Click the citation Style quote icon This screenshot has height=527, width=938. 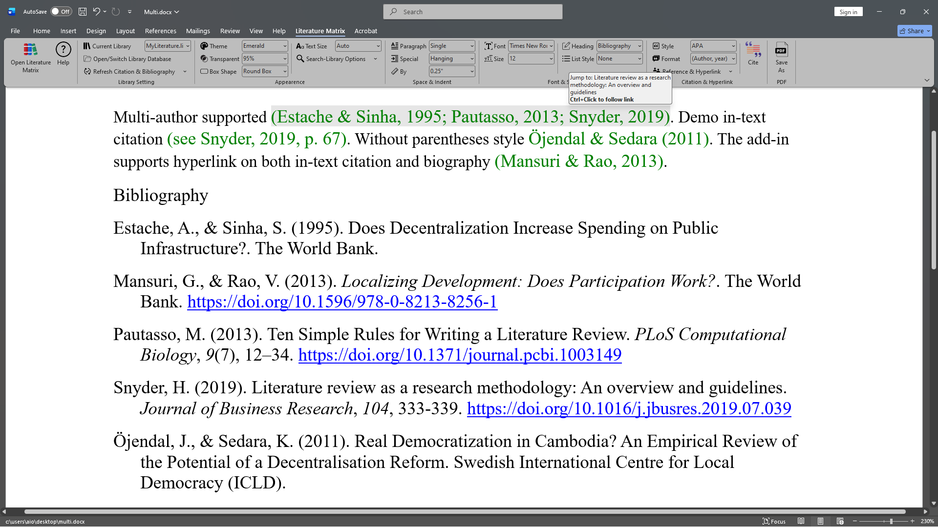point(656,46)
